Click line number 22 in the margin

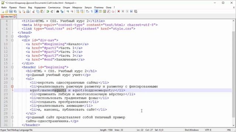click(6, 91)
